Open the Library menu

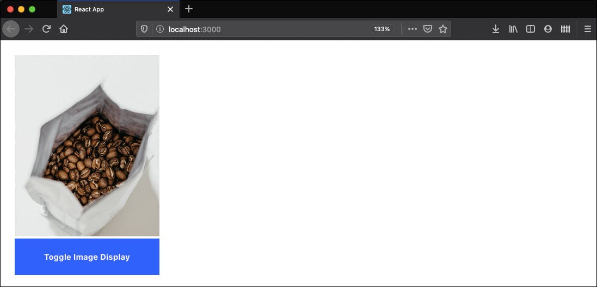point(513,29)
